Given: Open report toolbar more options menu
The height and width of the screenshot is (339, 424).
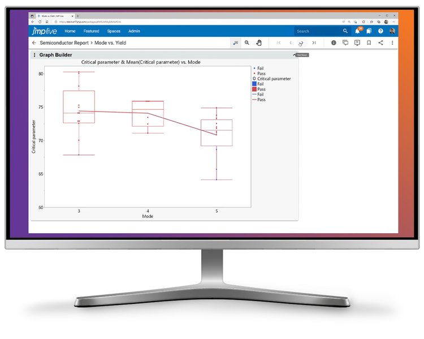Looking at the screenshot, I should 392,43.
